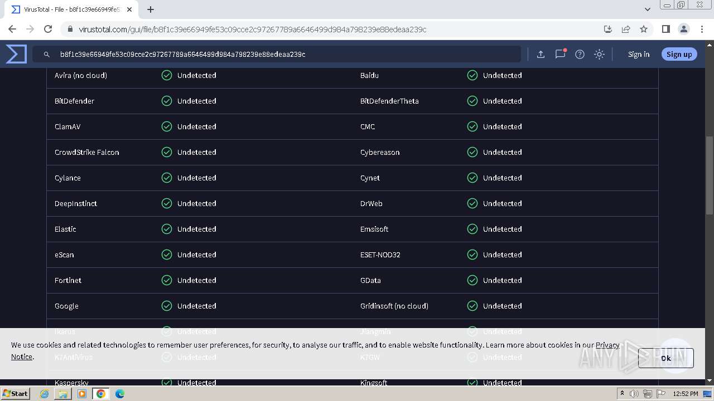Viewport: 714px width, 401px height.
Task: Select the 'Cynet' vendor name
Action: point(370,178)
